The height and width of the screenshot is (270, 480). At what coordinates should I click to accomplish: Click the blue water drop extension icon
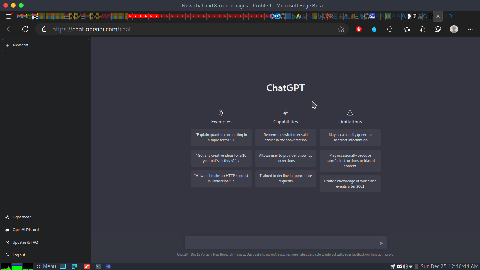pos(374,29)
